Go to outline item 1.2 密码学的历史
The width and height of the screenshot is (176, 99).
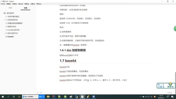[12, 20]
